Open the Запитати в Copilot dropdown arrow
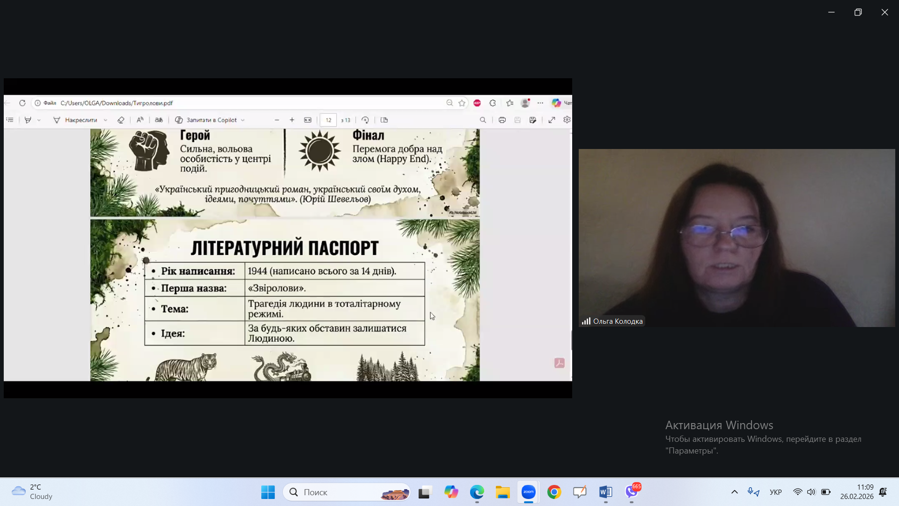This screenshot has height=506, width=899. click(x=243, y=120)
